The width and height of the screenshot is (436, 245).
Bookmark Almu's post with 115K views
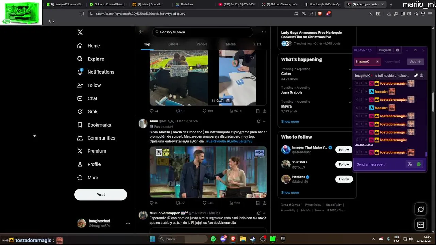[258, 203]
